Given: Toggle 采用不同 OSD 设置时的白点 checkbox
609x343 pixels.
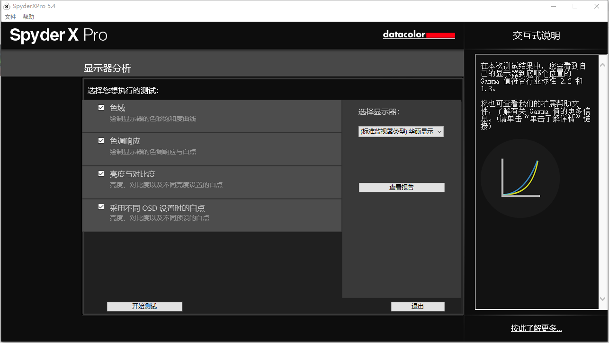Looking at the screenshot, I should (101, 207).
